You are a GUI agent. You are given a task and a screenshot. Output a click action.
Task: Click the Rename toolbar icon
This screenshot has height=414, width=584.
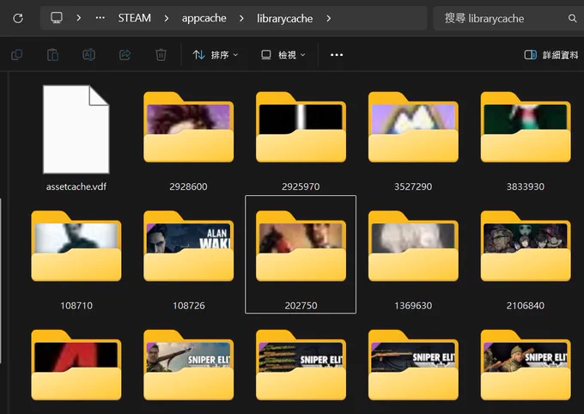coord(88,55)
